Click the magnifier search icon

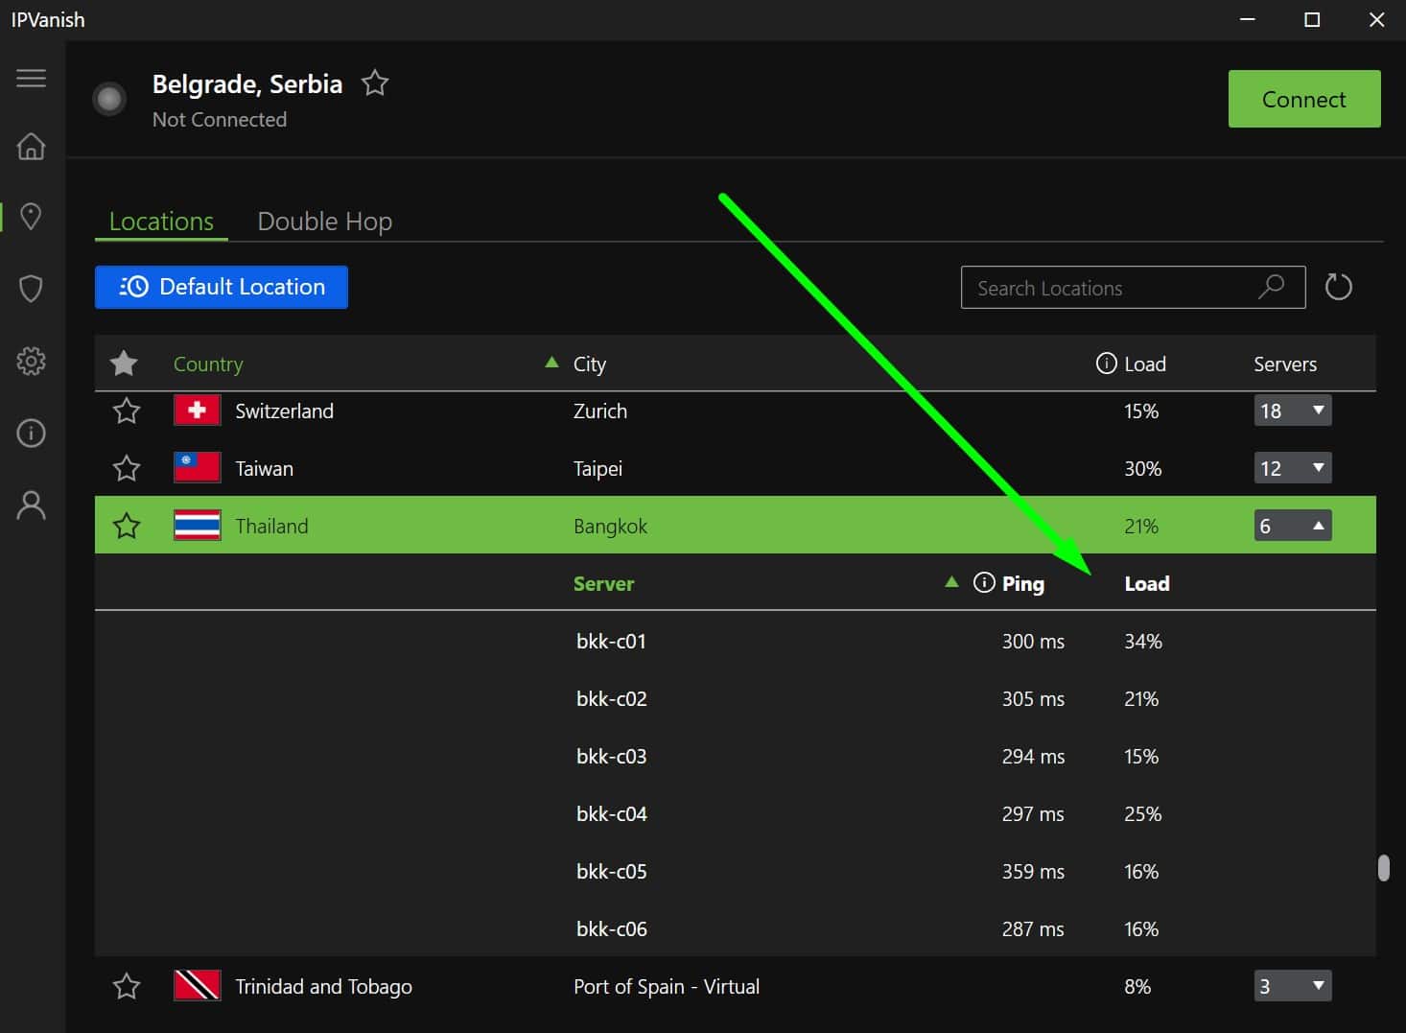(1272, 286)
